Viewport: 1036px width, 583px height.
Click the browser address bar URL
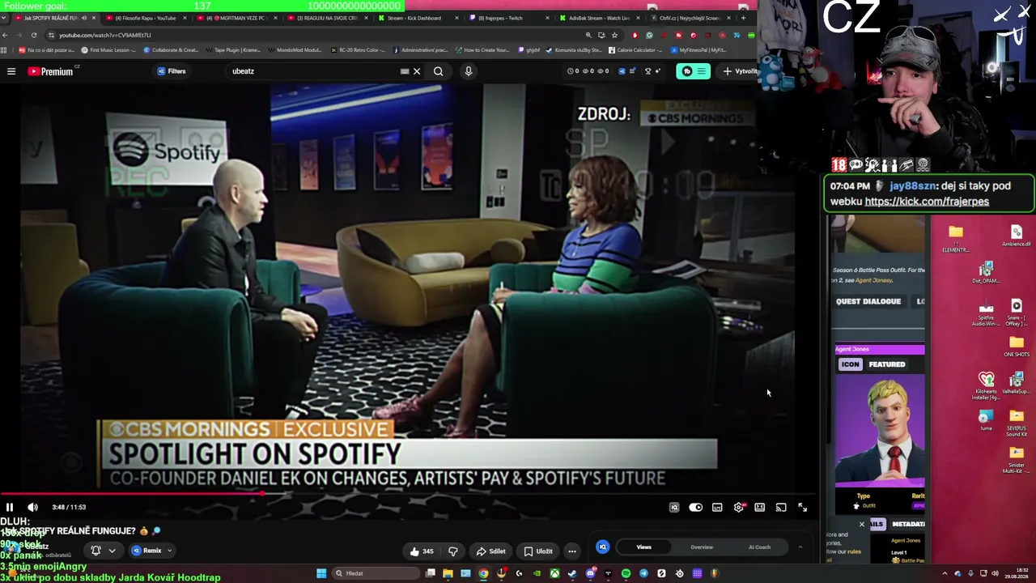tap(105, 36)
